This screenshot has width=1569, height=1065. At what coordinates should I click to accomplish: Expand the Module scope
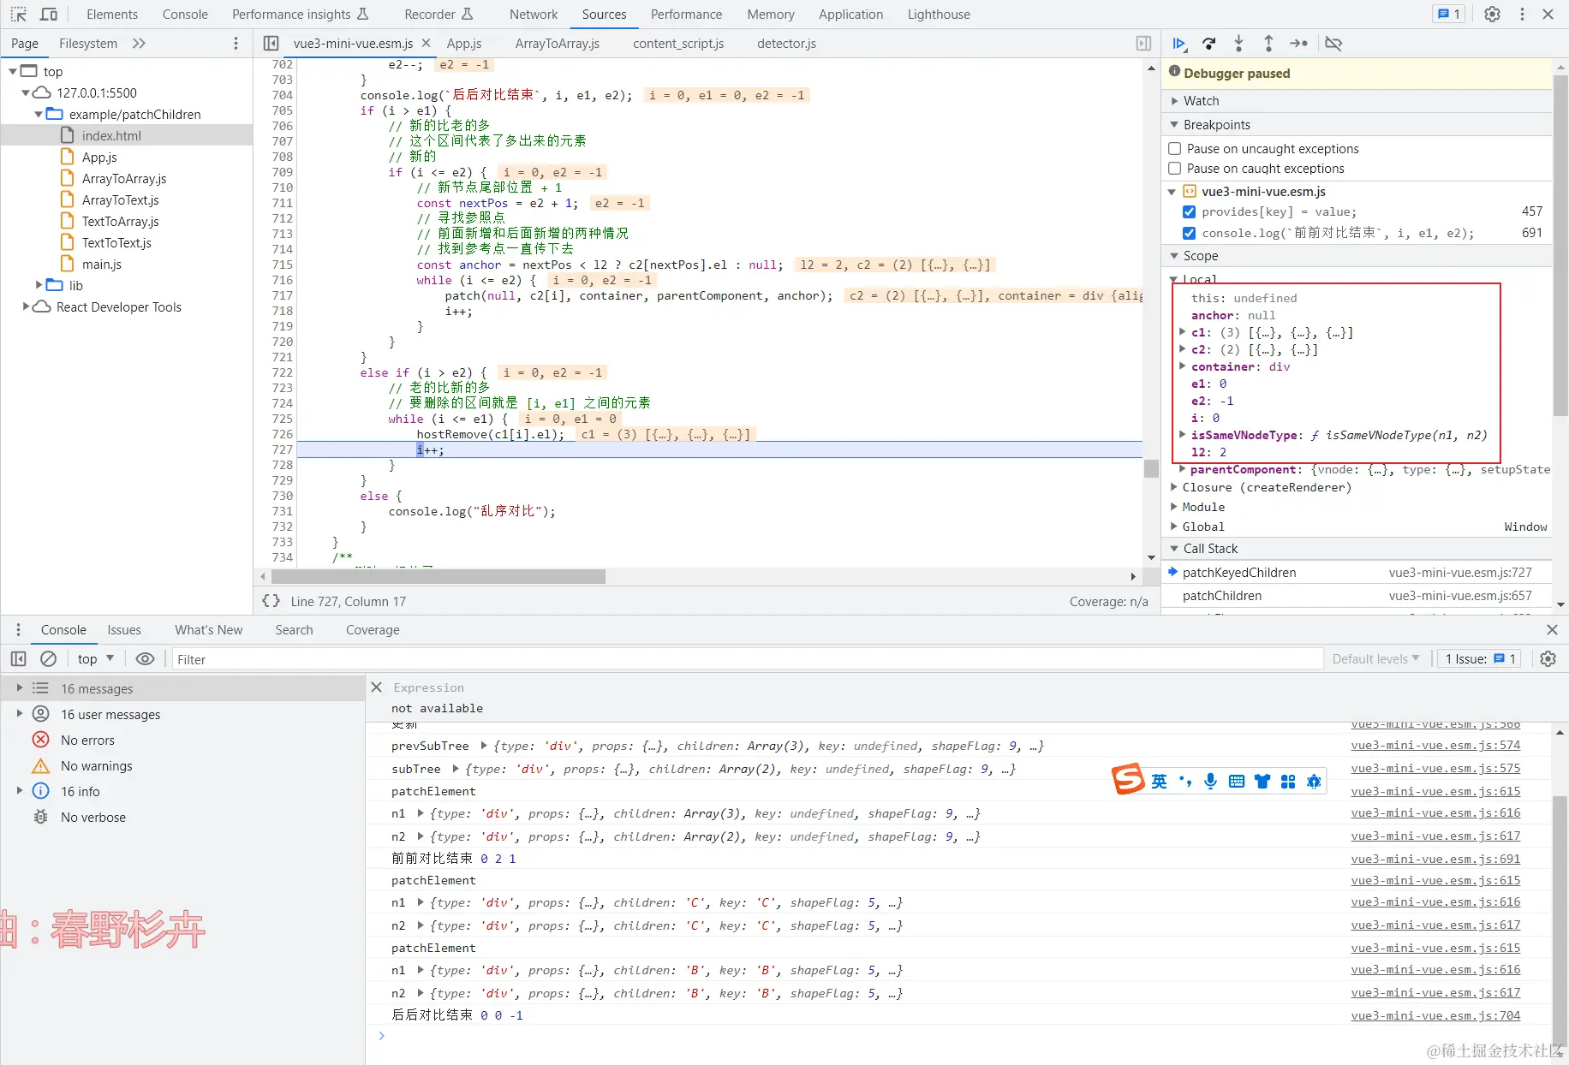point(1174,506)
